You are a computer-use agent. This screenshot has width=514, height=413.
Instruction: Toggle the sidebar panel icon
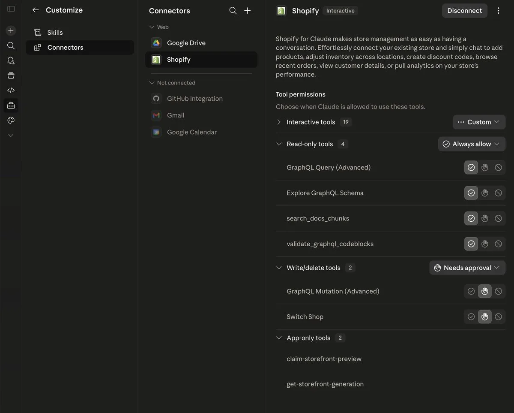[x=11, y=9]
